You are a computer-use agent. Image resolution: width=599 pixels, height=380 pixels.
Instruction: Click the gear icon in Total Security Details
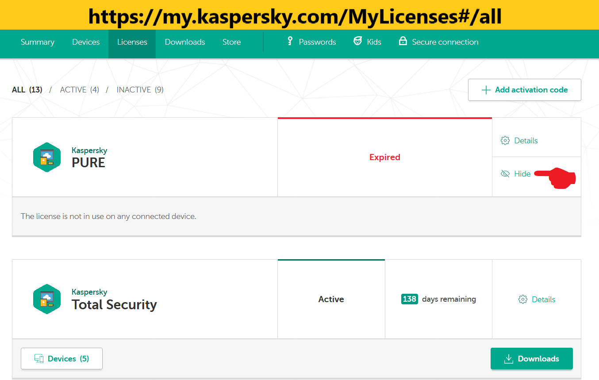(522, 299)
